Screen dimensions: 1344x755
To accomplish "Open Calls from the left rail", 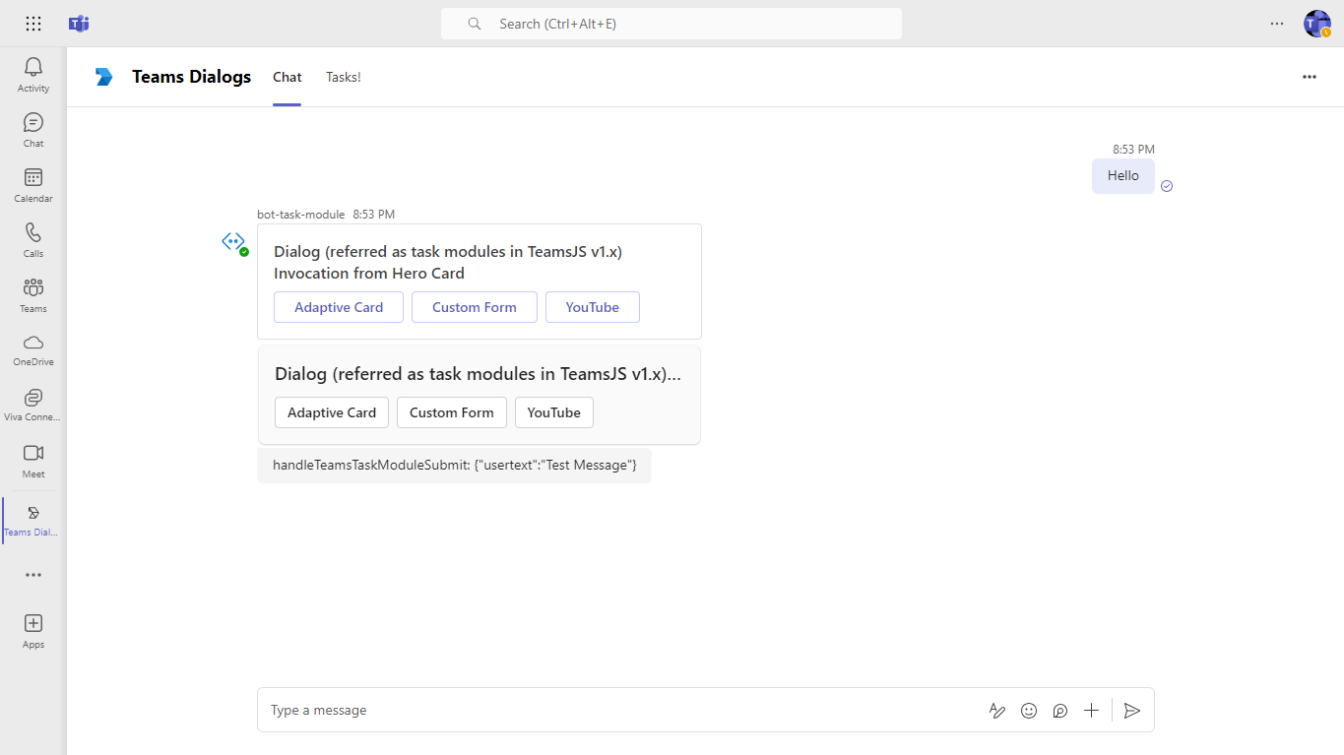I will pos(32,239).
